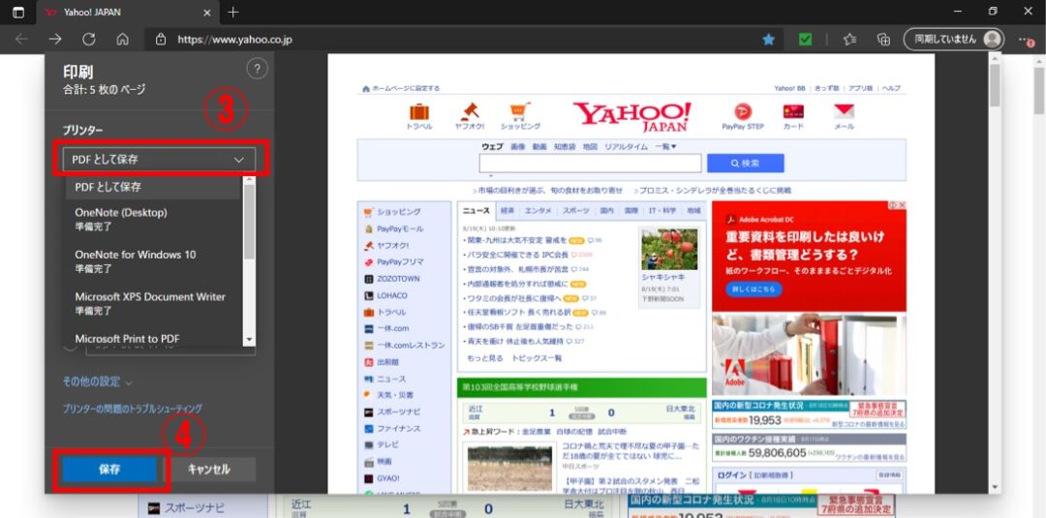Click the メール envelope icon in preview
The height and width of the screenshot is (518, 1046).
[x=844, y=116]
